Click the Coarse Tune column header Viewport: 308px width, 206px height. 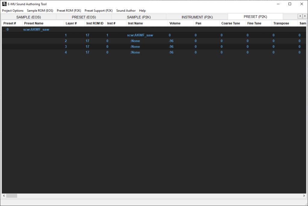pyautogui.click(x=233, y=23)
